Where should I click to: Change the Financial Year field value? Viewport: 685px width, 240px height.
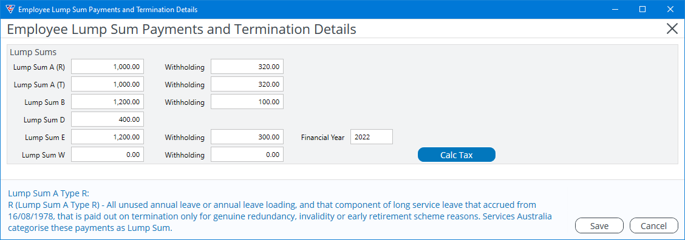372,136
